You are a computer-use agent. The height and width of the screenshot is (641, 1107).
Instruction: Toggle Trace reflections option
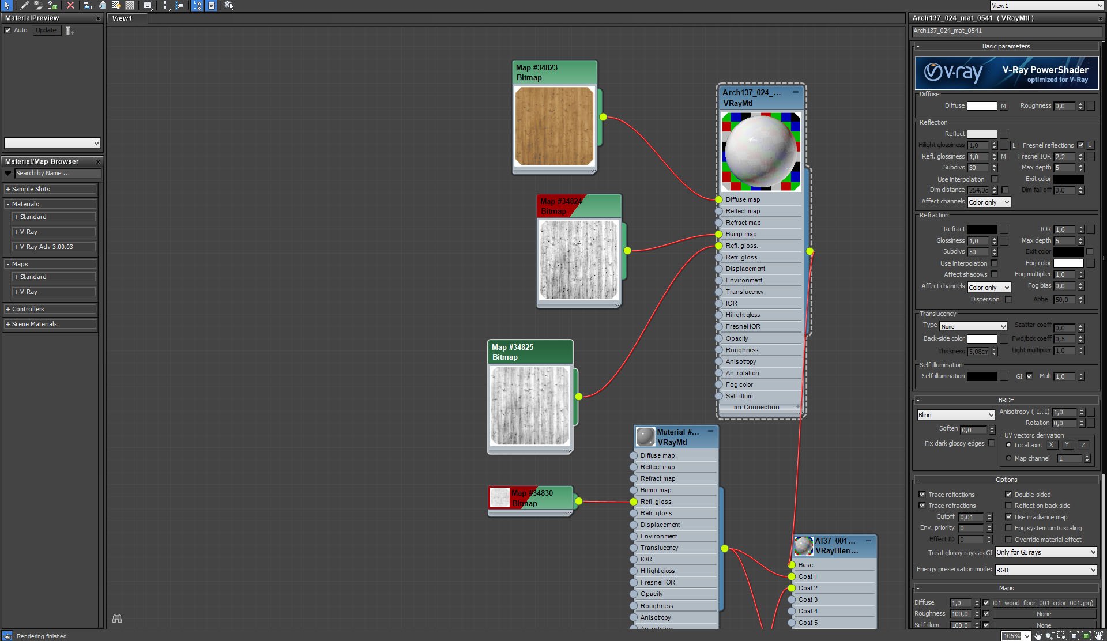coord(922,495)
